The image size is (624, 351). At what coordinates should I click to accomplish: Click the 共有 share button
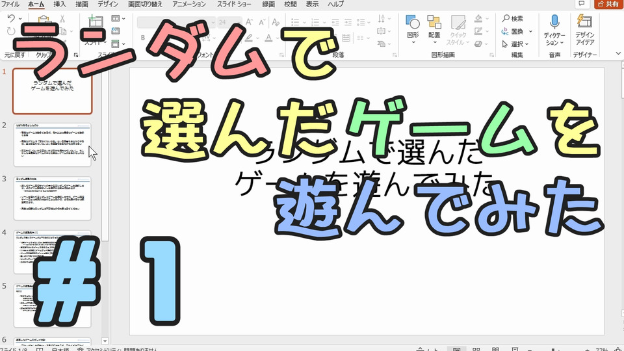click(608, 4)
